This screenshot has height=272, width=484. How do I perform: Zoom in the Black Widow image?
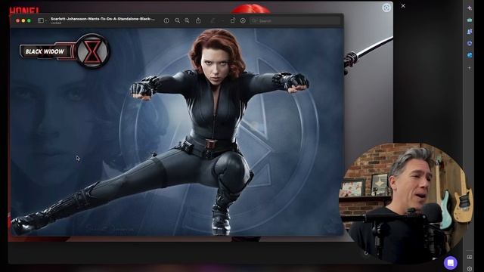tap(187, 20)
